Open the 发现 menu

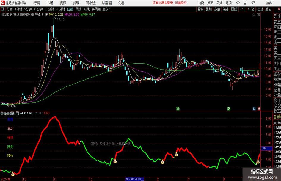tap(76, 3)
